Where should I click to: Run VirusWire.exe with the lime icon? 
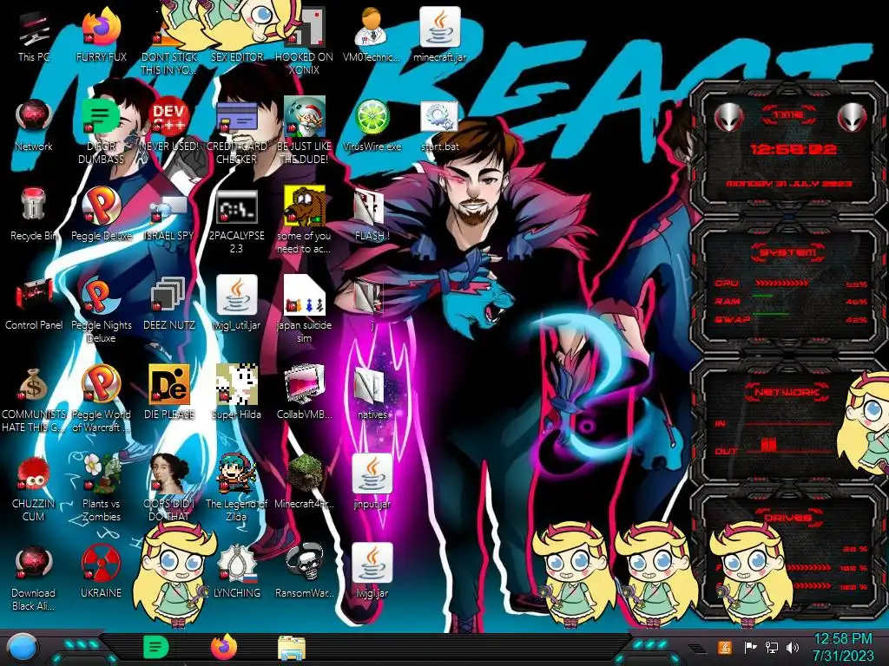point(372,125)
